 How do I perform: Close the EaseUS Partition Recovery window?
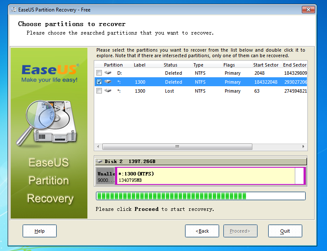coord(308,10)
